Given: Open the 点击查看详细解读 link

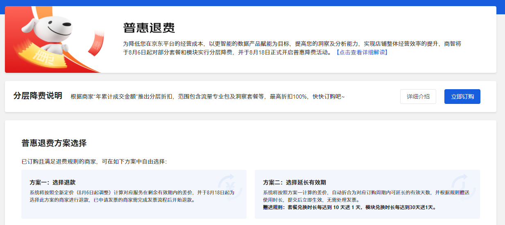Looking at the screenshot, I should tap(361, 52).
